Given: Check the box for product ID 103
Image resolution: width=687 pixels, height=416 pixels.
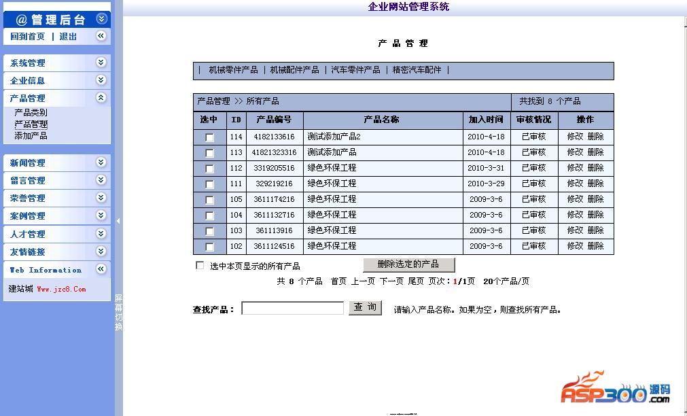Looking at the screenshot, I should point(209,231).
